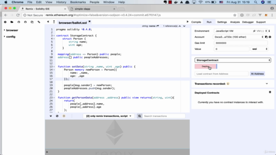This screenshot has width=276, height=155.
Task: Click the Load contract from Address field
Action: click(221, 74)
